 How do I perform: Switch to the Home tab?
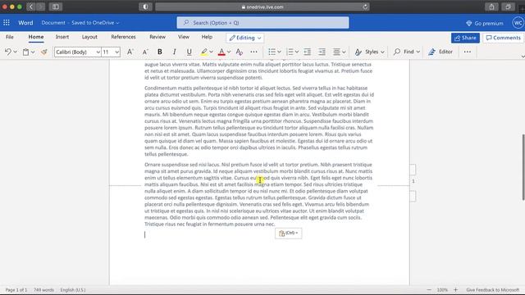point(36,37)
